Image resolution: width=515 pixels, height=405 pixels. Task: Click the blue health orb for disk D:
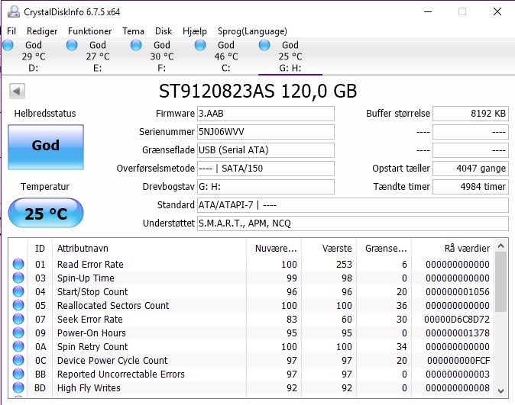tap(8, 45)
